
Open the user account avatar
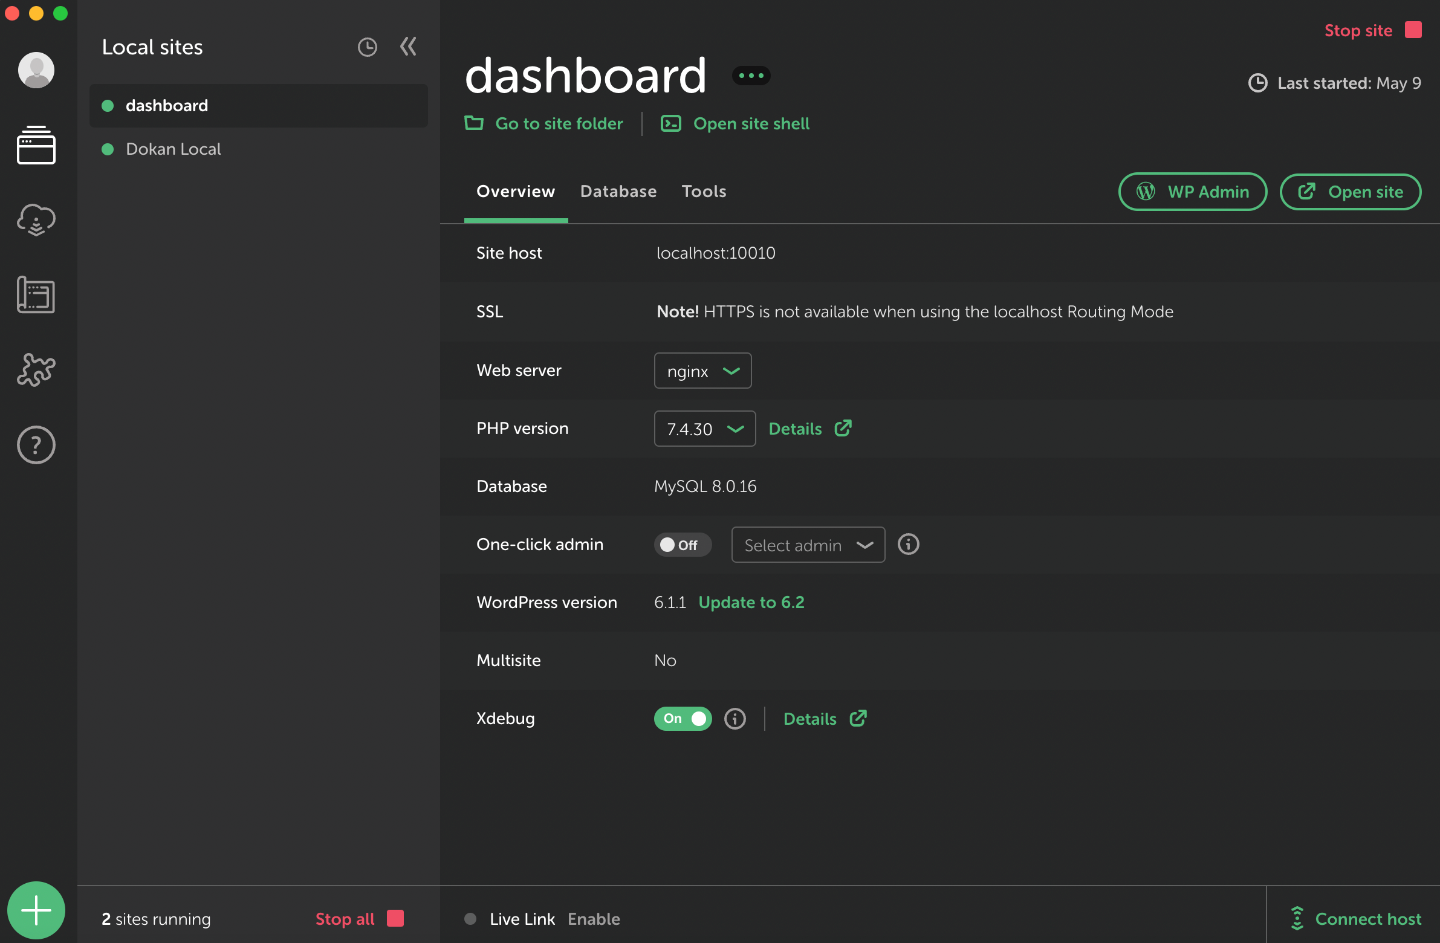[x=36, y=70]
